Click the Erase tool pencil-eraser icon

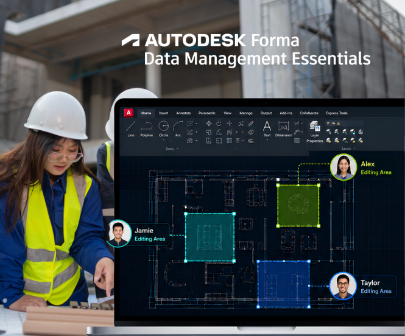[251, 124]
